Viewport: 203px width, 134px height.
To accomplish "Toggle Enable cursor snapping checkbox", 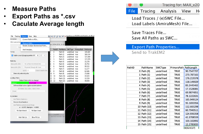I will [x=12, y=55].
